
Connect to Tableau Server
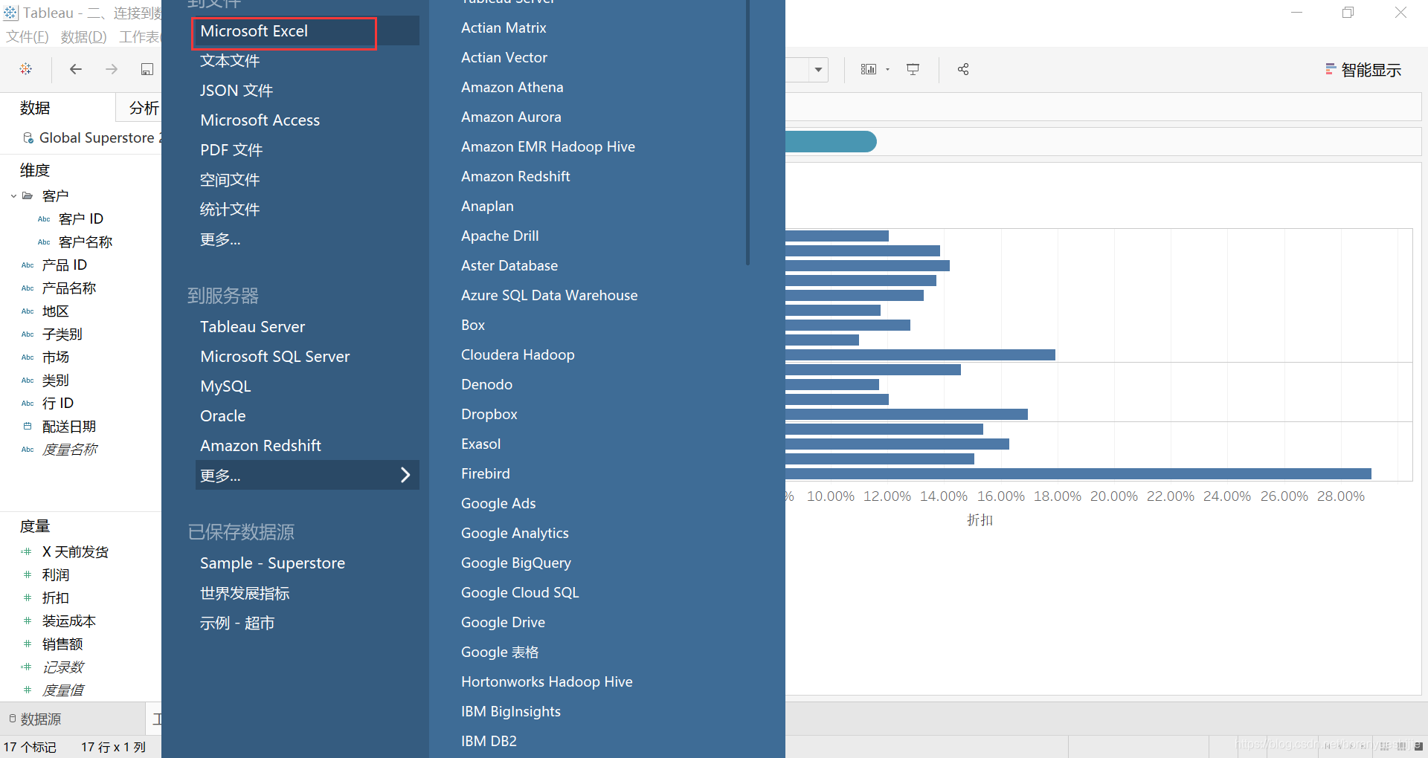tap(252, 327)
